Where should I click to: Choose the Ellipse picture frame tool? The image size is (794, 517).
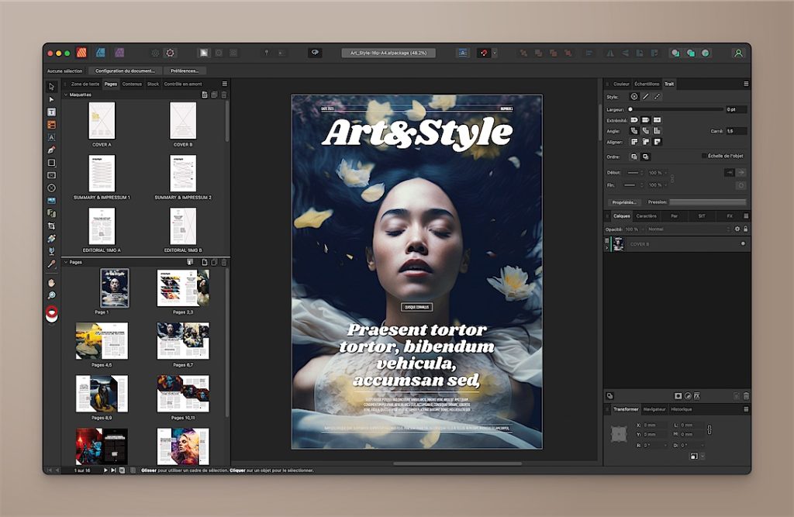(x=52, y=188)
